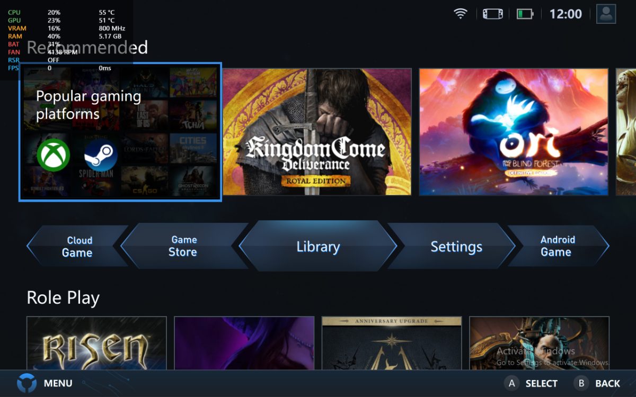Image resolution: width=636 pixels, height=397 pixels.
Task: Open the Anniversary Upgrade game thumbnail
Action: [x=392, y=343]
